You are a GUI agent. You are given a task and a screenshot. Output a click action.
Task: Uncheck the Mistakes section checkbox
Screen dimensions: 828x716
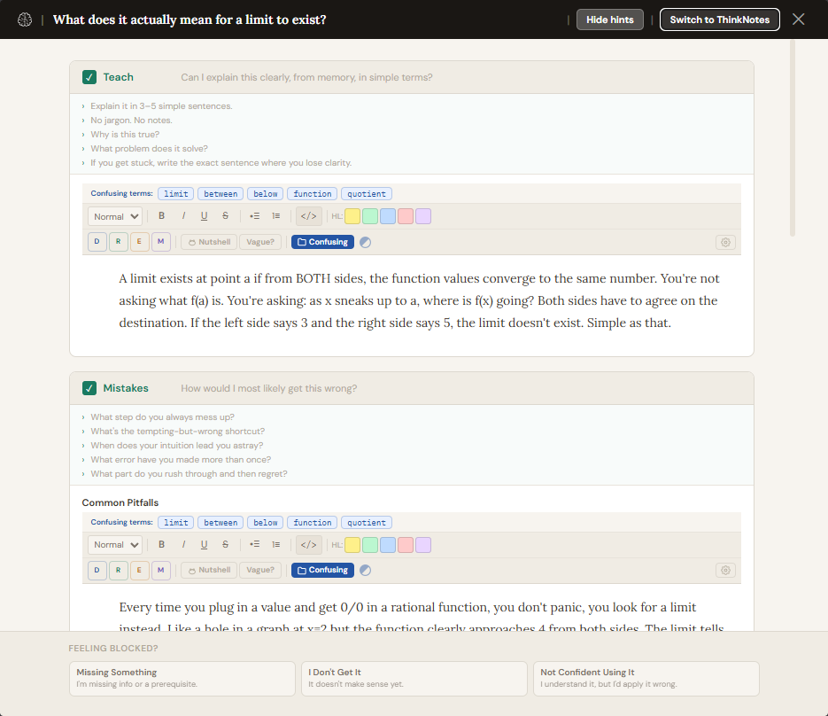coord(89,388)
